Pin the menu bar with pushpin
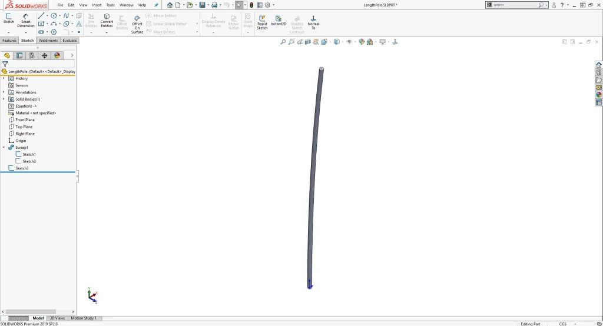This screenshot has width=603, height=326. 156,5
